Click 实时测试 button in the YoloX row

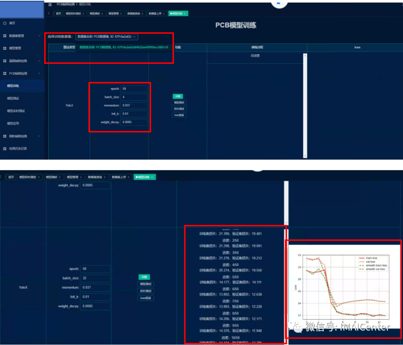coord(146,291)
